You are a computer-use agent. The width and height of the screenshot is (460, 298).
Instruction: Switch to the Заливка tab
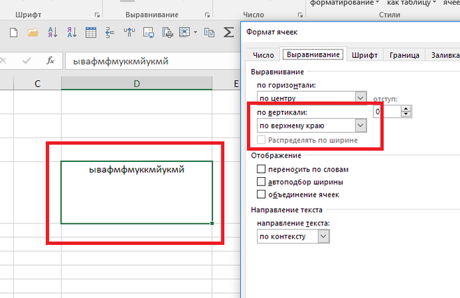pos(445,55)
